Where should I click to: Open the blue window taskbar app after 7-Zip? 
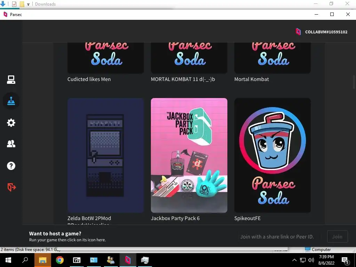(x=94, y=260)
